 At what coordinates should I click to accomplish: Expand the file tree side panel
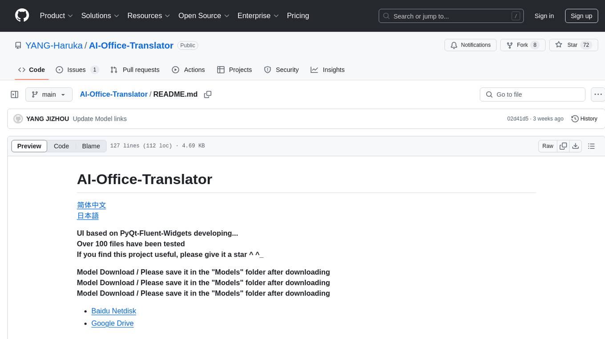tap(15, 95)
